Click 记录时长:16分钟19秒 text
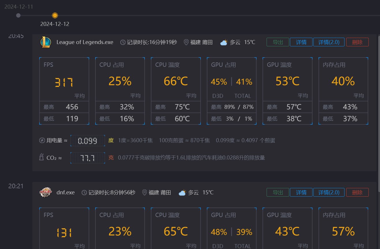 pos(152,42)
